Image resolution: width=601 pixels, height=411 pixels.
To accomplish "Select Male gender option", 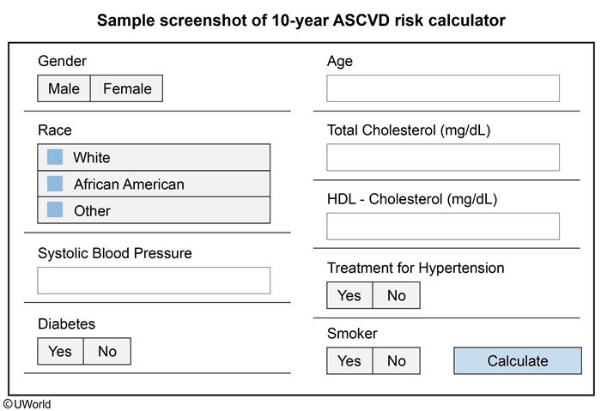I will click(x=64, y=88).
